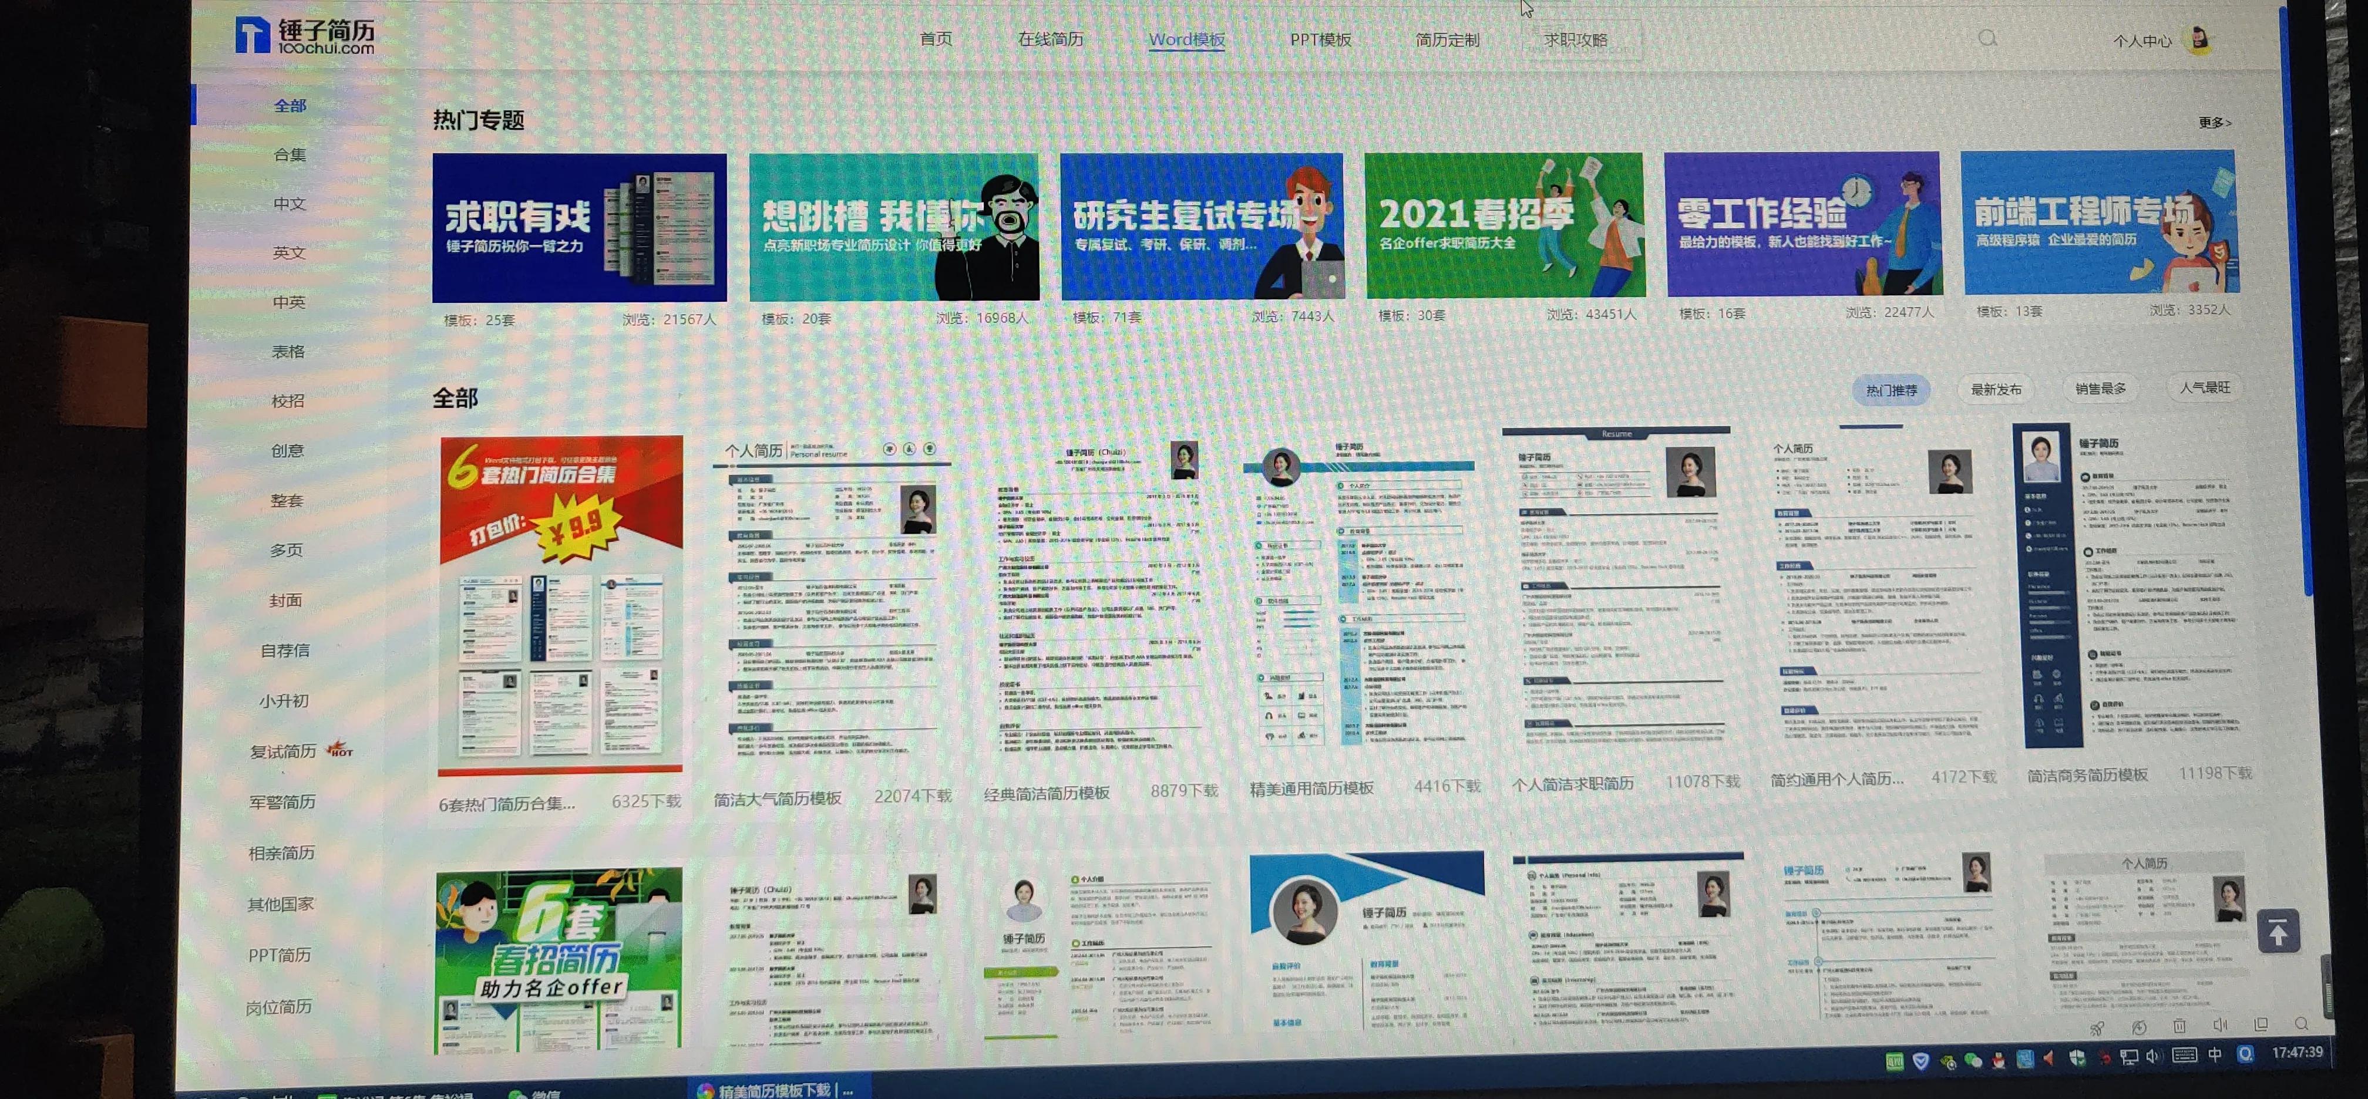Screen dimensions: 2368x1099
Task: Go to 首页 in top navigation
Action: (936, 39)
